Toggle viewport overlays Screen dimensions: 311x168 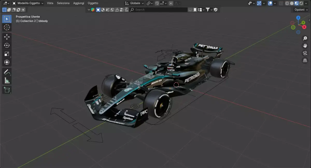tap(270, 3)
